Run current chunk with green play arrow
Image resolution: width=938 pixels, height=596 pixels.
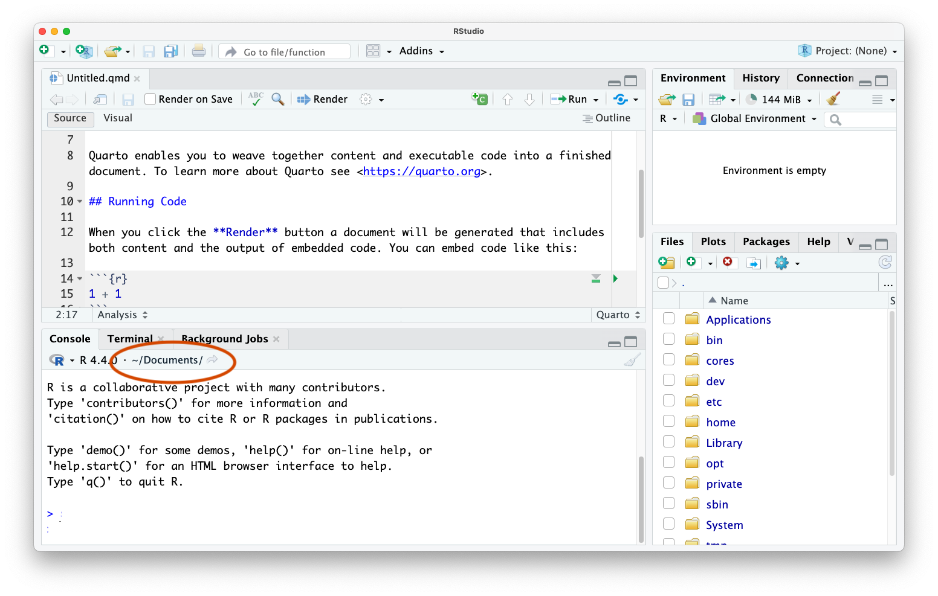coord(615,278)
